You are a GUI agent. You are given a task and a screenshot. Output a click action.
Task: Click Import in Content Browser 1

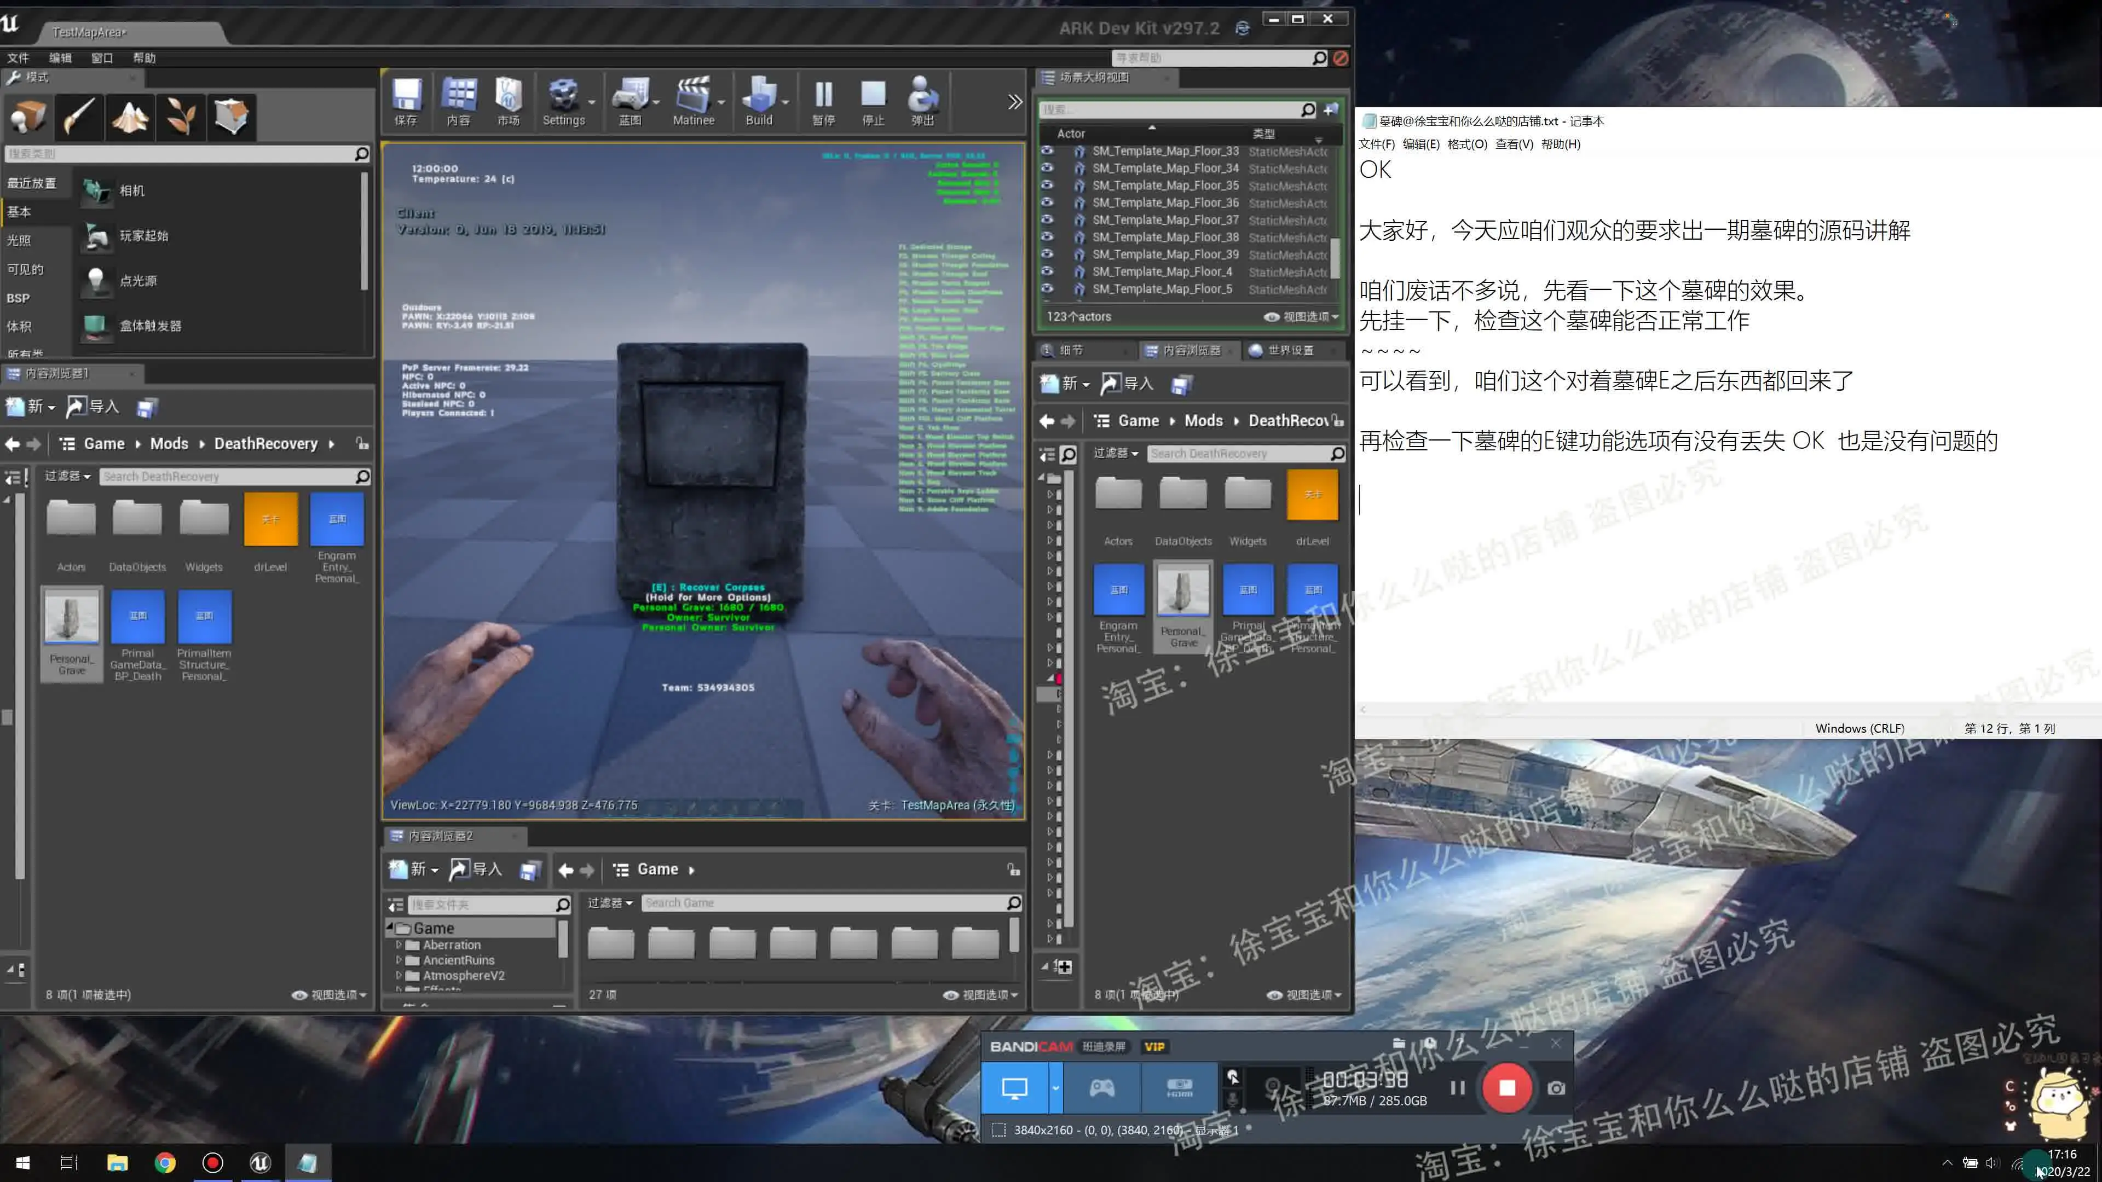coord(92,406)
